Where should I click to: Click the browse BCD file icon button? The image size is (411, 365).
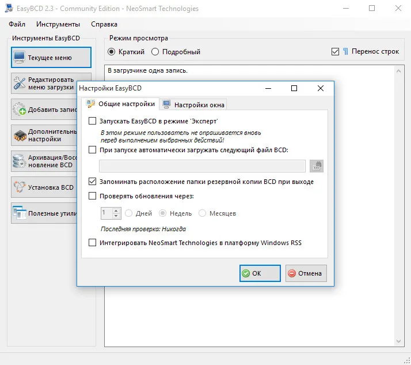317,166
